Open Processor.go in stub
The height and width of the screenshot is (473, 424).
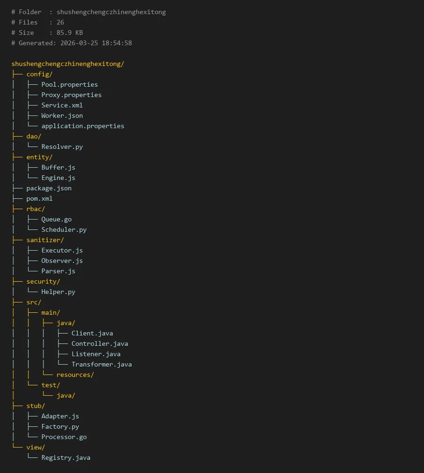pos(64,437)
